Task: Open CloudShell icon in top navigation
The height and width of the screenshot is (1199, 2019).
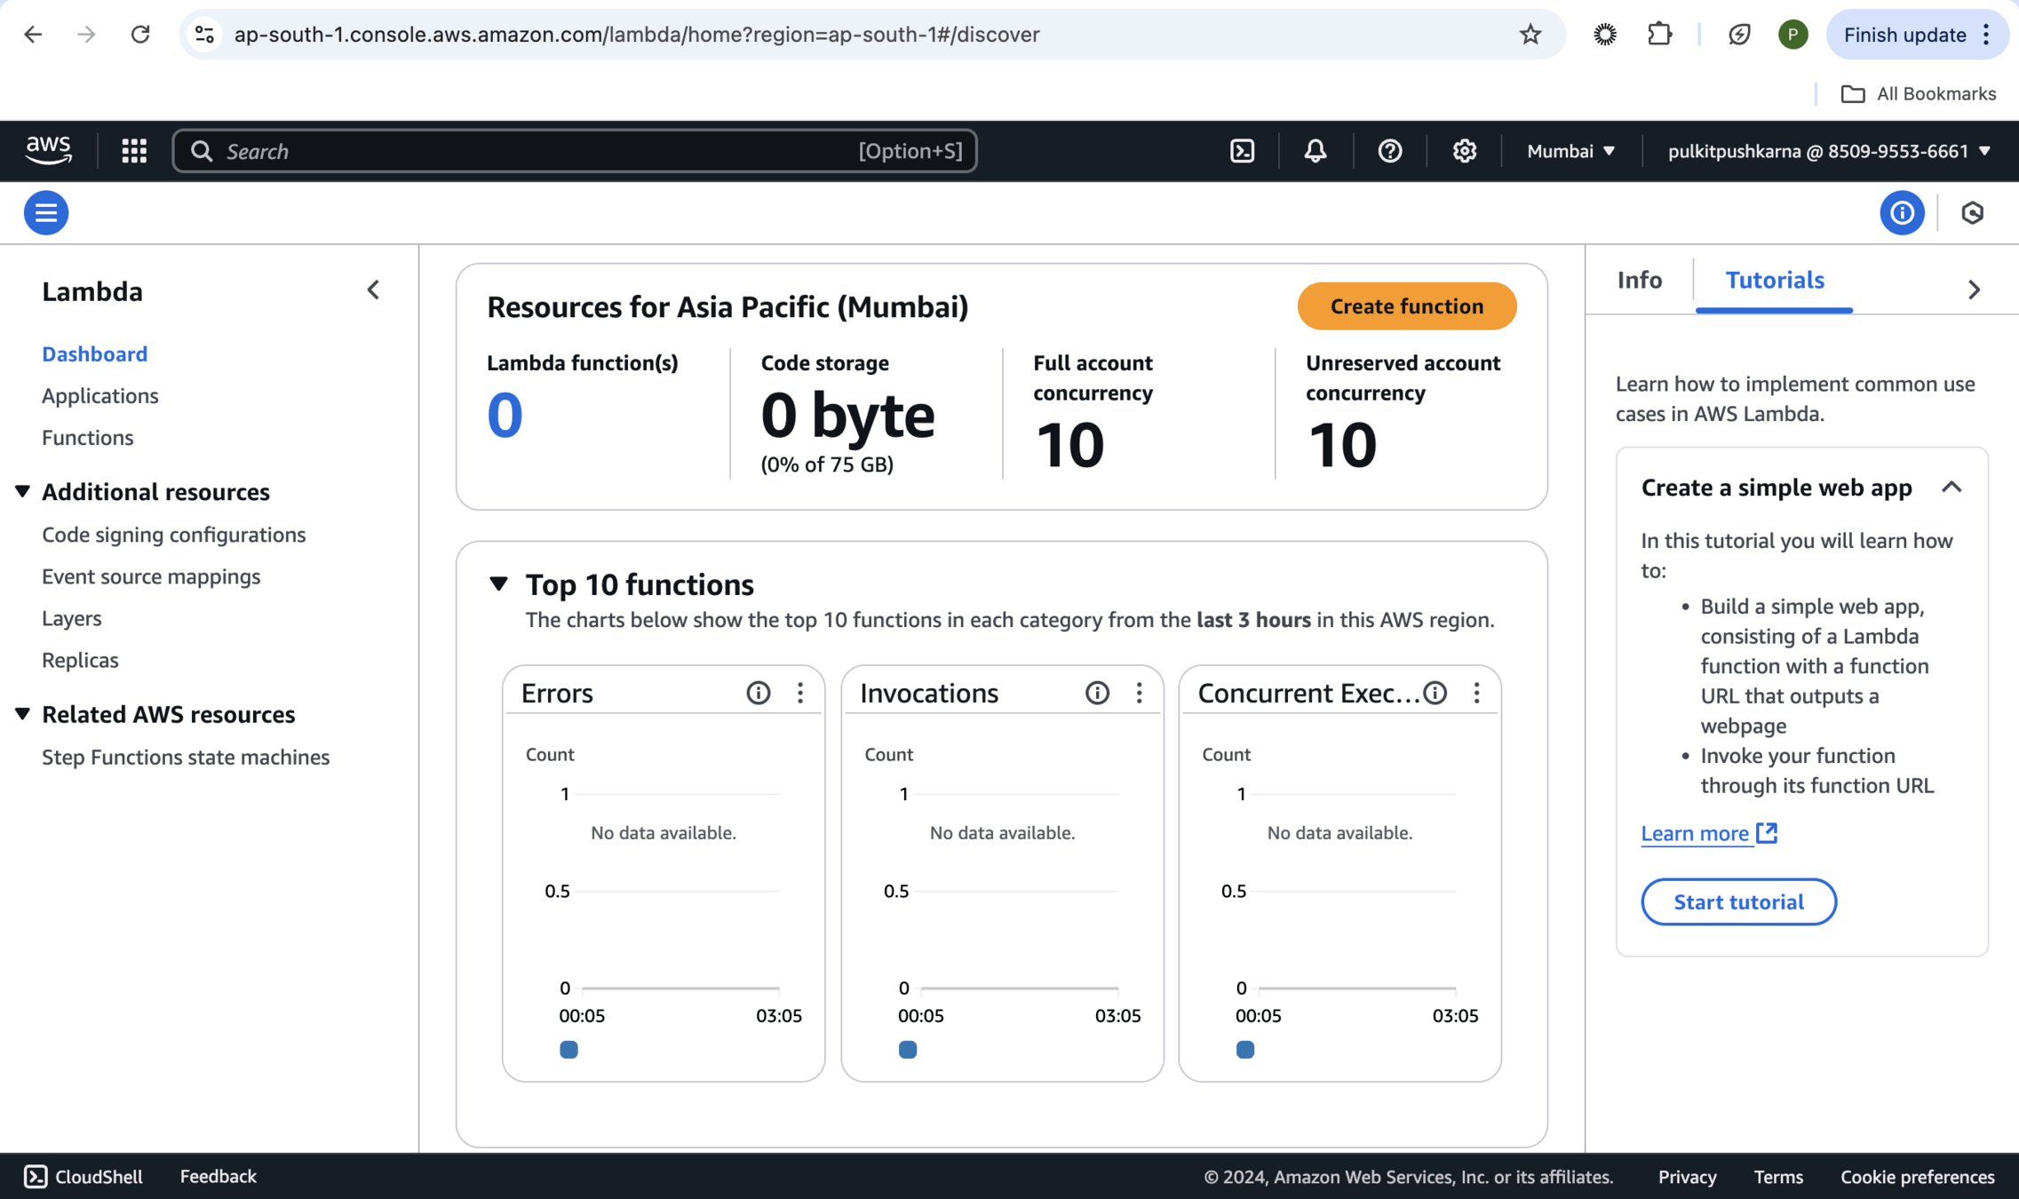Action: tap(1242, 151)
